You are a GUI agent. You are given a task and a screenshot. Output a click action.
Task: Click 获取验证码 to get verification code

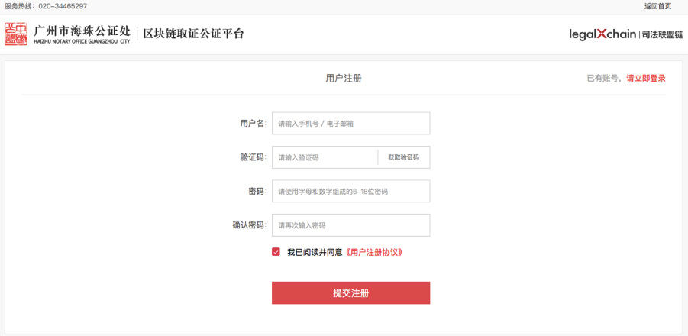(x=404, y=157)
